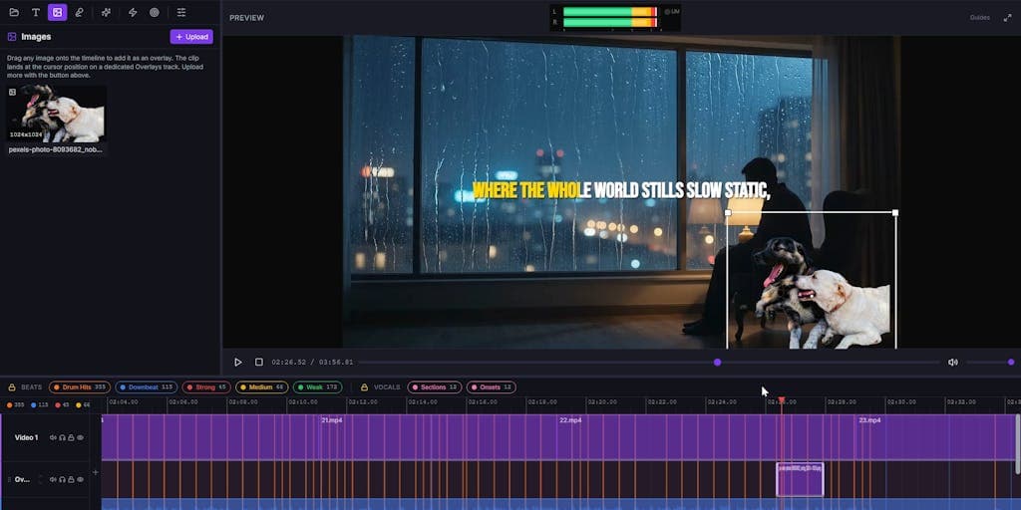Solo Video 1 track with headphones icon

63,438
